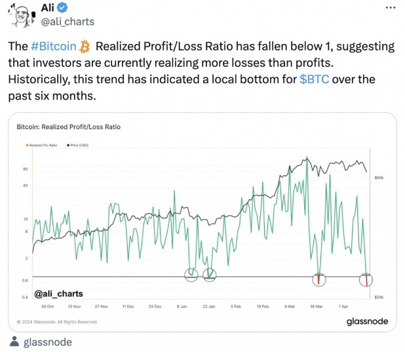Click the blue verified badge next to Ali
This screenshot has width=405, height=352.
coord(75,8)
